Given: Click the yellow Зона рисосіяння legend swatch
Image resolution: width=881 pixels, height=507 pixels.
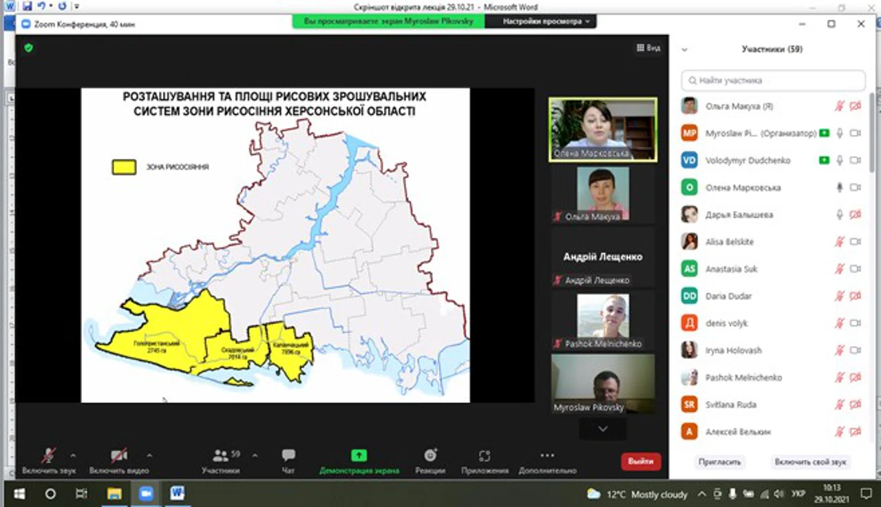Looking at the screenshot, I should pyautogui.click(x=124, y=167).
